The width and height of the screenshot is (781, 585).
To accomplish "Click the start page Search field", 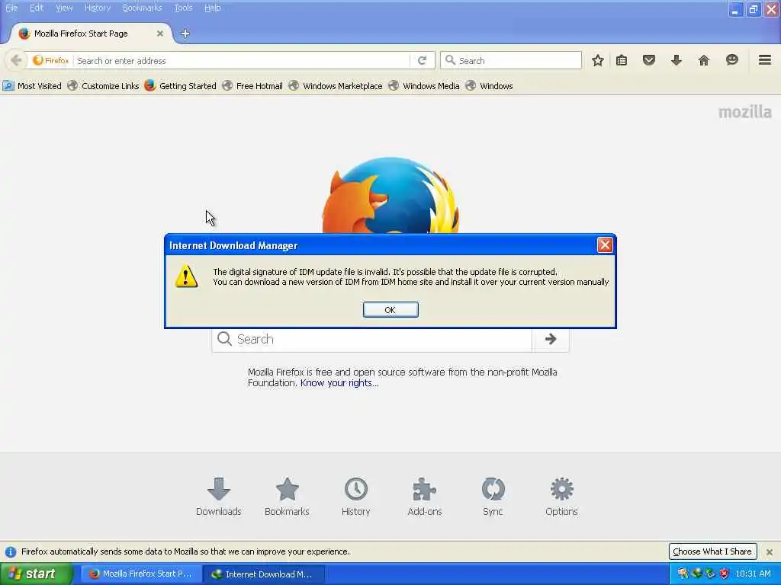I will tap(372, 340).
